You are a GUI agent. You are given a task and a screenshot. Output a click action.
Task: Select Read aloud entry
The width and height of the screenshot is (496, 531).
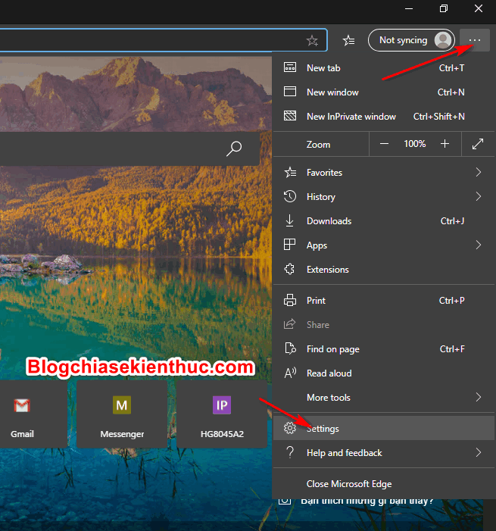click(383, 373)
